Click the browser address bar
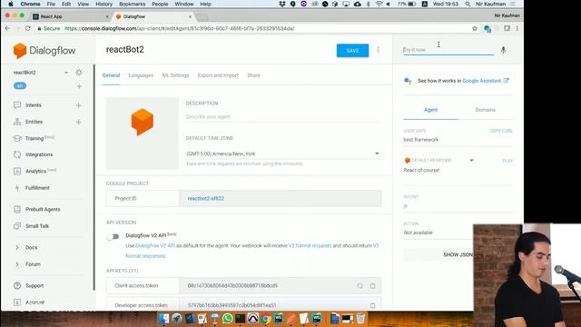 [252, 28]
